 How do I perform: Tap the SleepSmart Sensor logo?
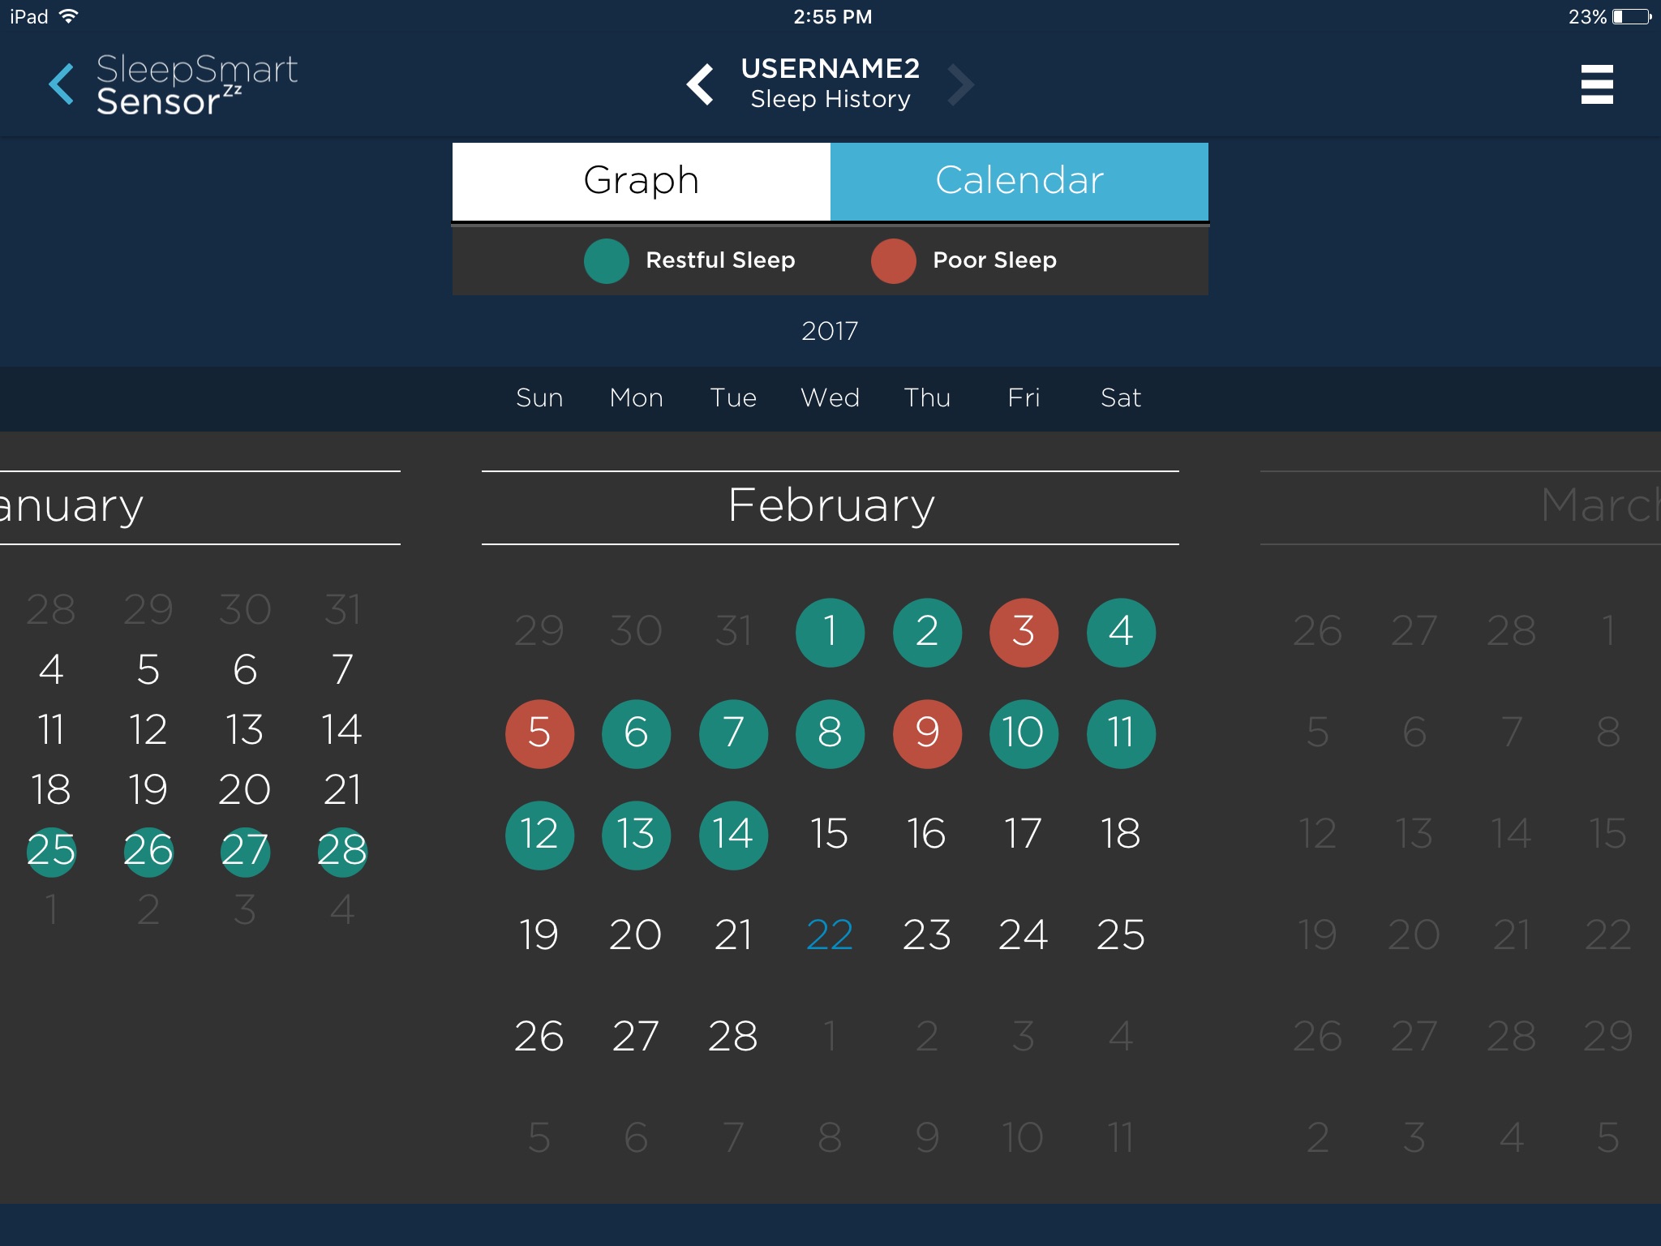tap(196, 84)
